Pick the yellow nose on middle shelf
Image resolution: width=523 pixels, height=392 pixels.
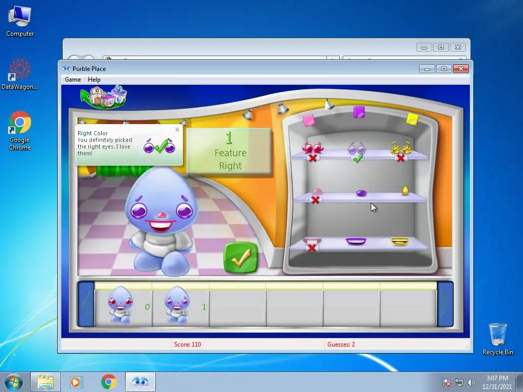[405, 190]
